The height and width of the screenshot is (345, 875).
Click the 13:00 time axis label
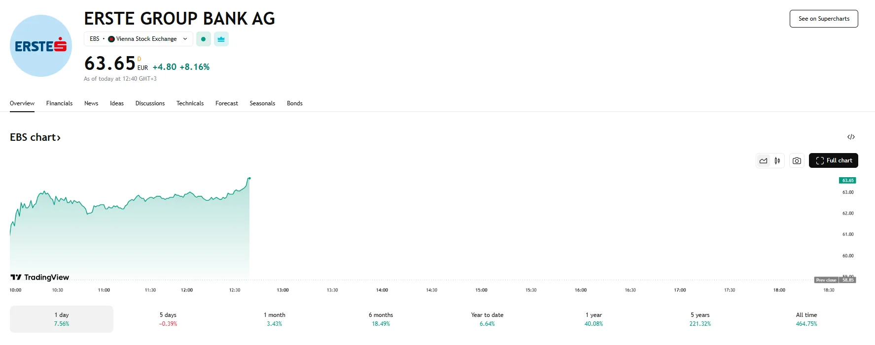click(282, 290)
